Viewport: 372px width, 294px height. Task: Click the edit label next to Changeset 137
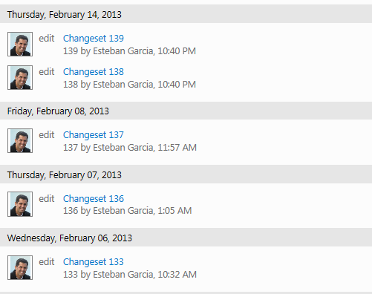pos(47,135)
